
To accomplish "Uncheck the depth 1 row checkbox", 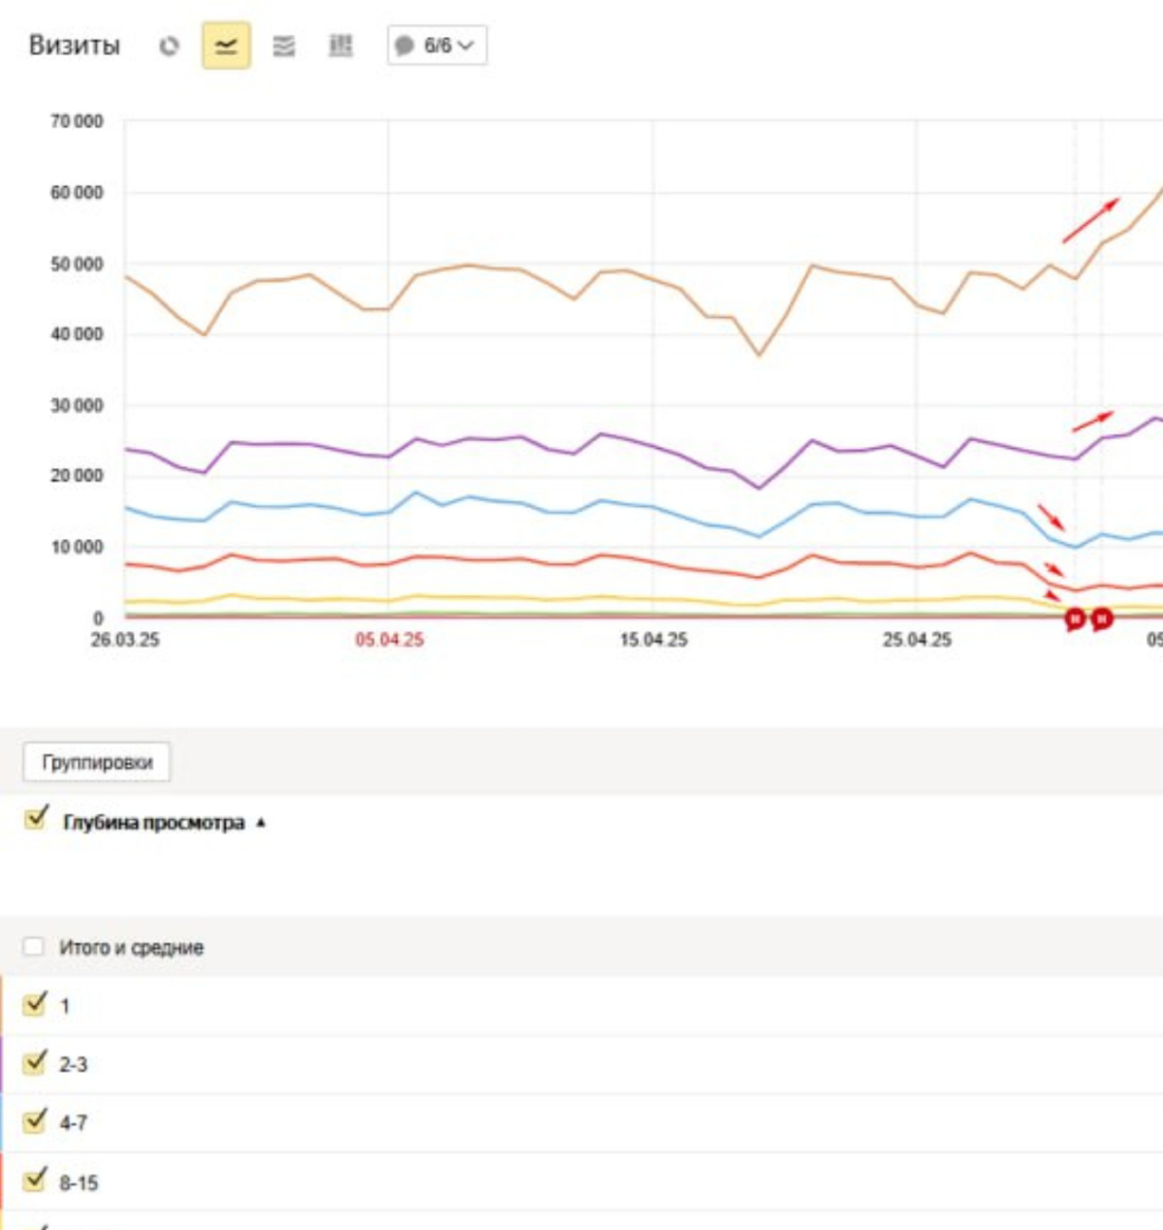I will coord(35,1003).
